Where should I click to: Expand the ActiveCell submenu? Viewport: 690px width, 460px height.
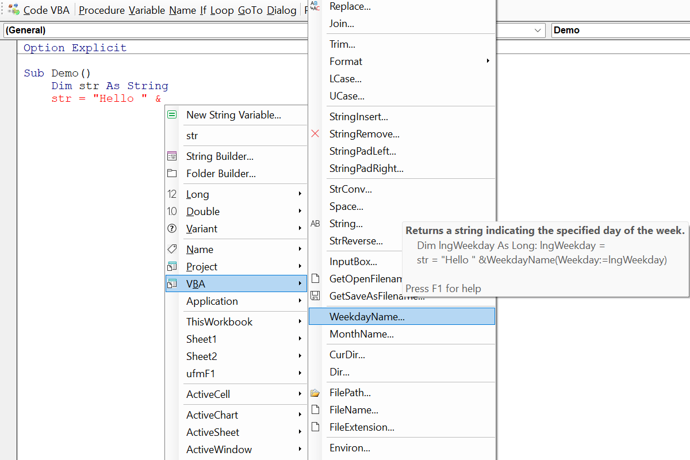300,394
